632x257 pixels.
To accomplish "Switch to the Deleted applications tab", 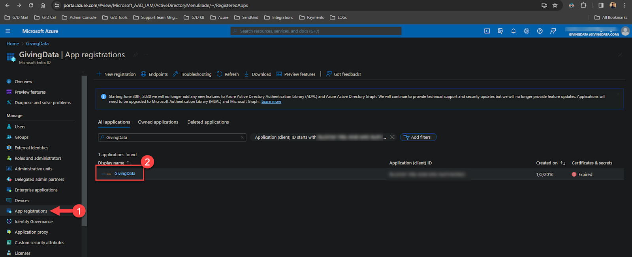I will [208, 122].
